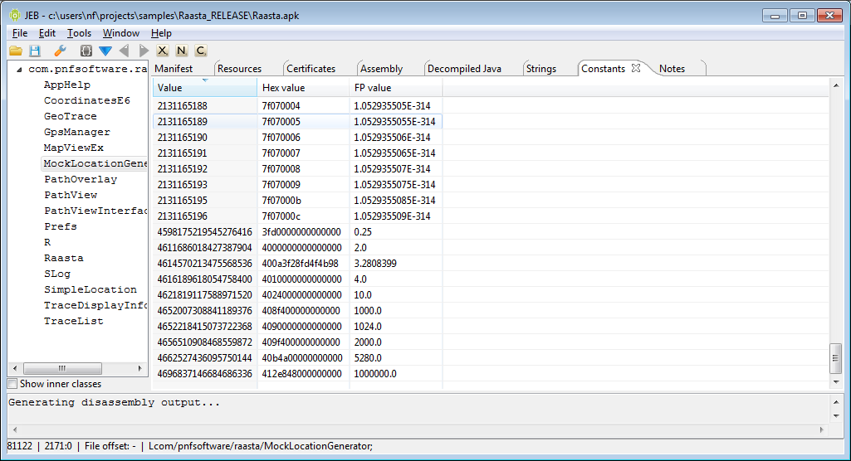Click the status bar class path text
851x461 pixels.
(x=261, y=446)
